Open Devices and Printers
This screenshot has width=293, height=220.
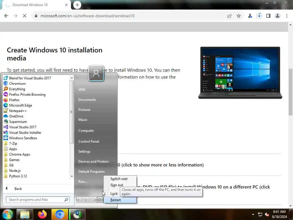[x=94, y=161]
